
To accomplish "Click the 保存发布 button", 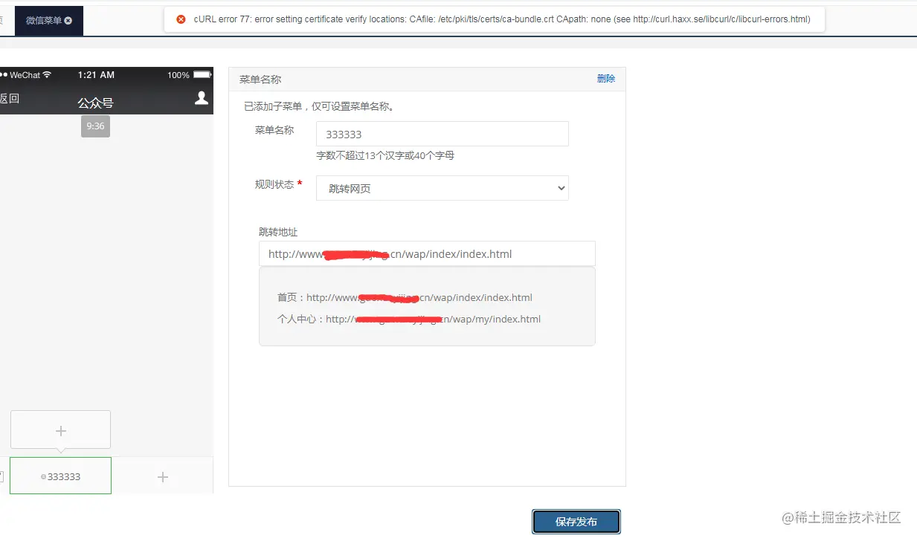I will [x=576, y=522].
